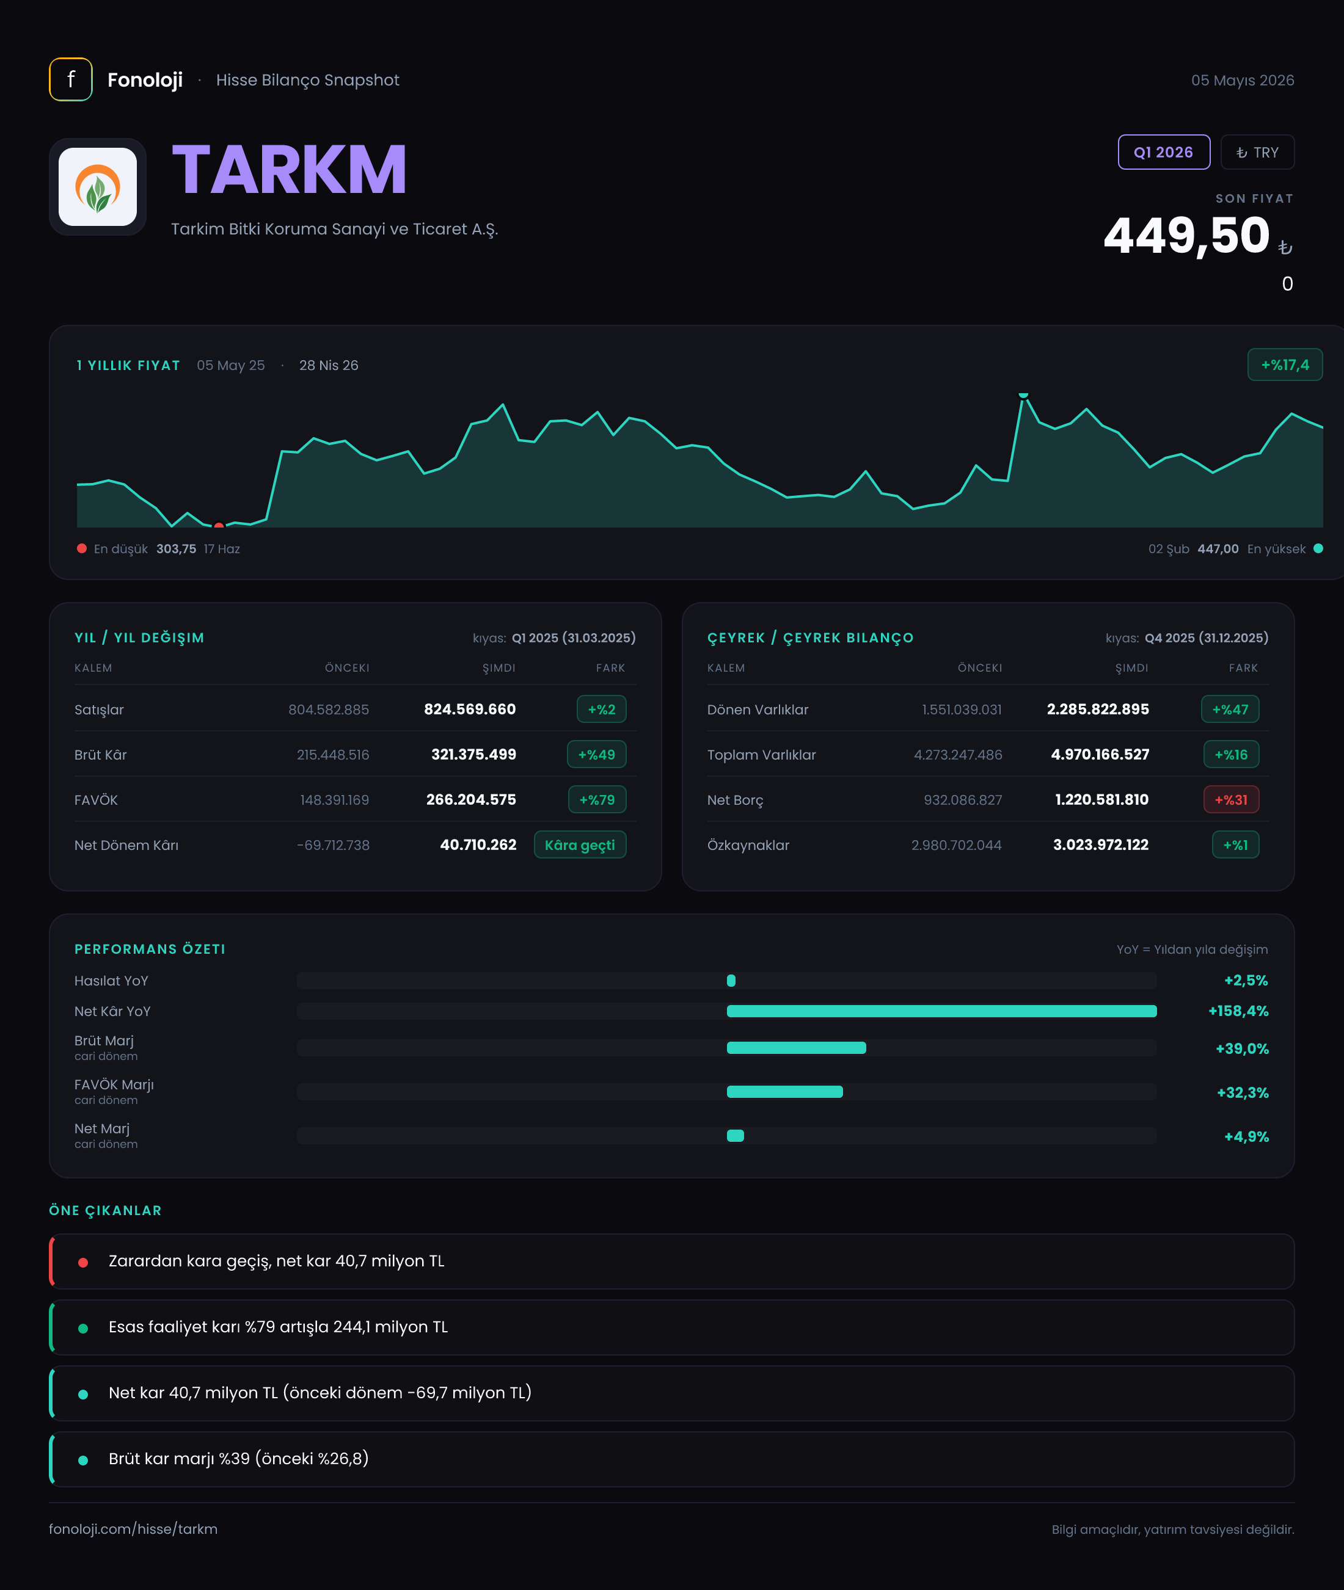1344x1590 pixels.
Task: Click the Tarkim company leaf logo
Action: [x=98, y=187]
